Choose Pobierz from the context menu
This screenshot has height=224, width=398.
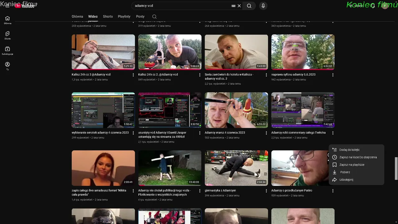[356, 172]
